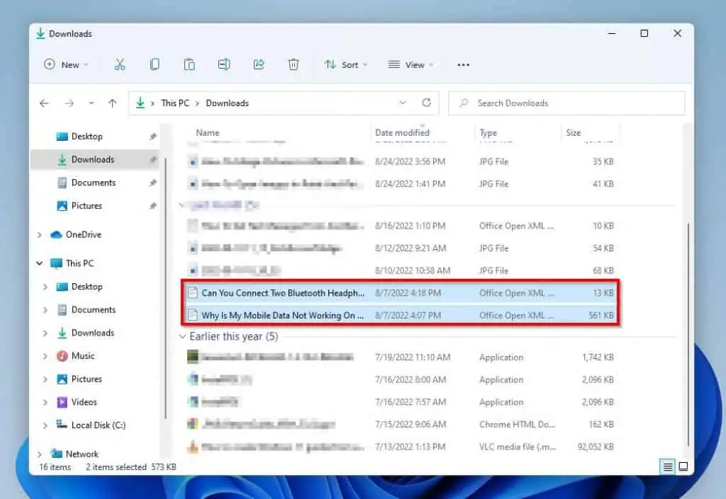The width and height of the screenshot is (726, 499).
Task: Click the size value "1,742 KB"
Action: click(x=598, y=357)
